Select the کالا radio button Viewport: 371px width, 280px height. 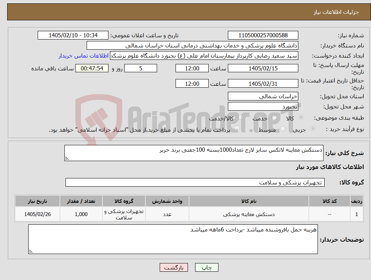pos(301,117)
